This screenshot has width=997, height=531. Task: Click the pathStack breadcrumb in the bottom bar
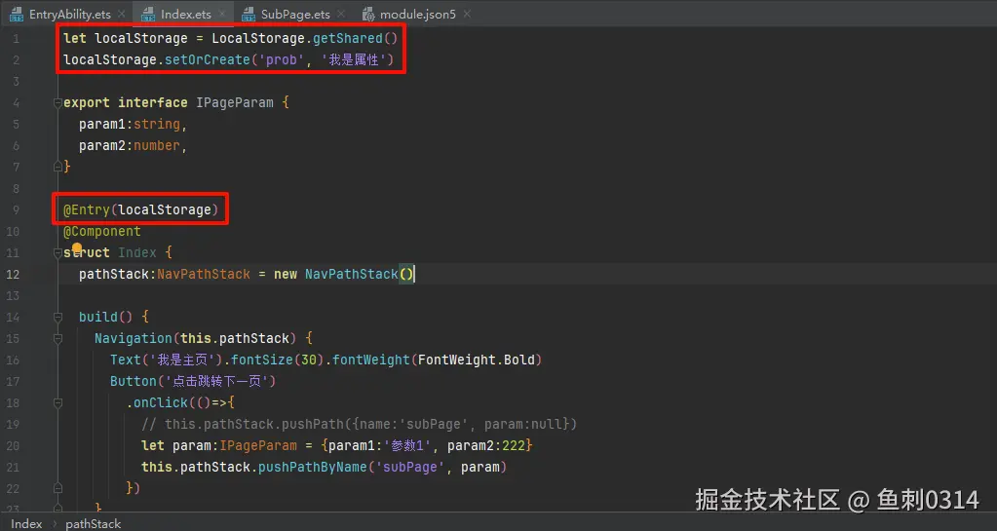pyautogui.click(x=93, y=523)
